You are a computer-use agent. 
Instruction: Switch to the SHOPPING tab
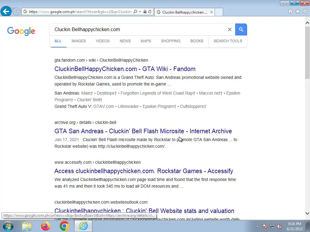[x=171, y=41]
